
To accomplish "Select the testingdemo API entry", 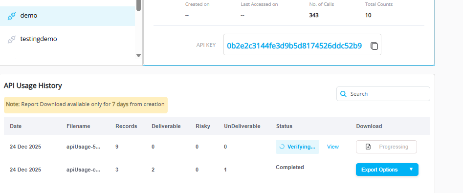I will (x=67, y=39).
